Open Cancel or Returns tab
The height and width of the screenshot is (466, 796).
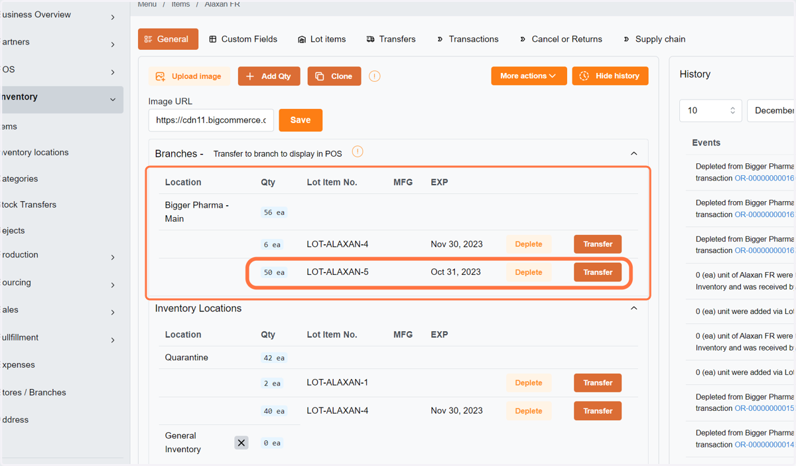[561, 39]
